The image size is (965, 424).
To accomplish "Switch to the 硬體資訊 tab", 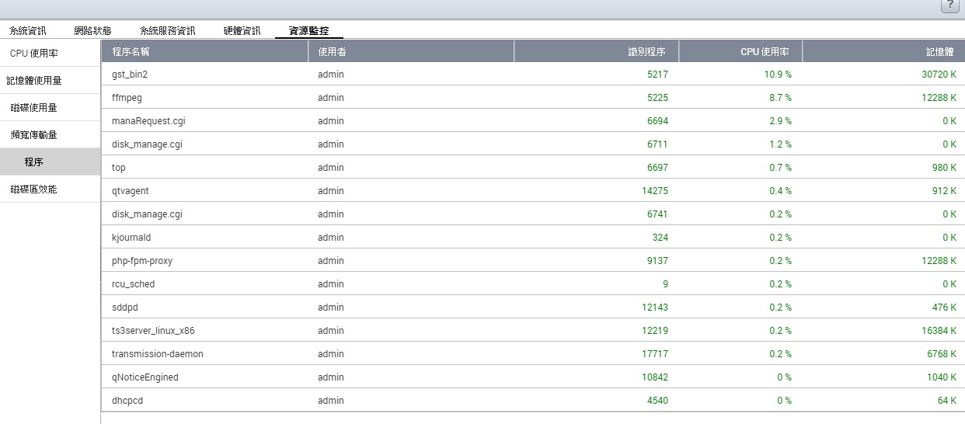I will click(242, 31).
